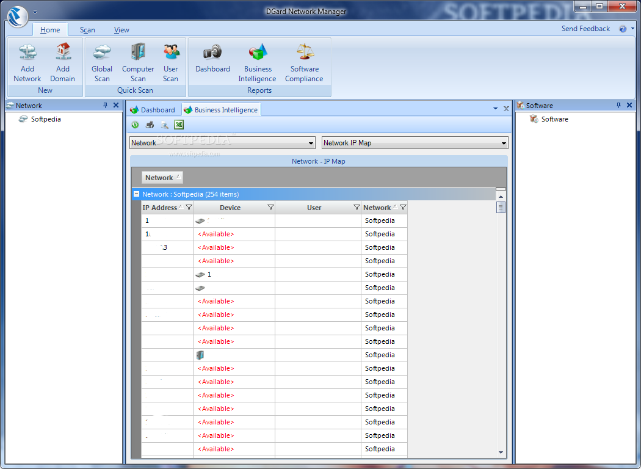Screen dimensions: 641x469
Task: Click the Quick Scan group label
Action: pyautogui.click(x=135, y=90)
